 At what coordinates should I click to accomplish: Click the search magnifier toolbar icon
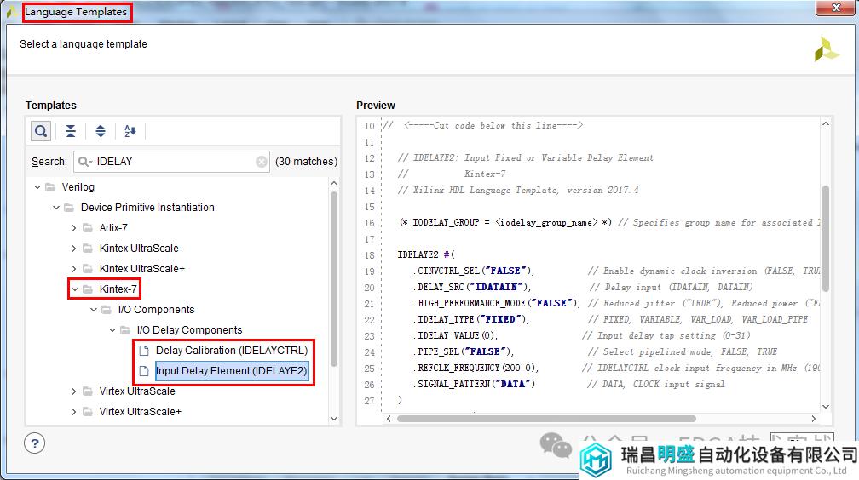[x=41, y=131]
